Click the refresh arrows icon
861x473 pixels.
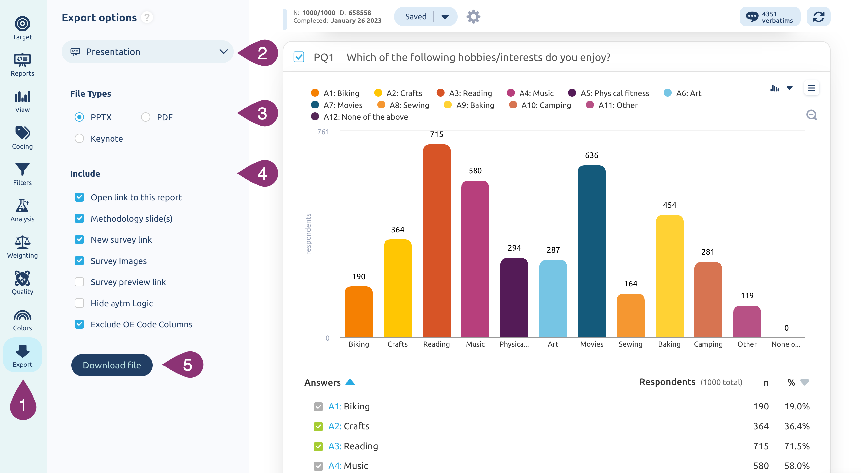tap(818, 17)
